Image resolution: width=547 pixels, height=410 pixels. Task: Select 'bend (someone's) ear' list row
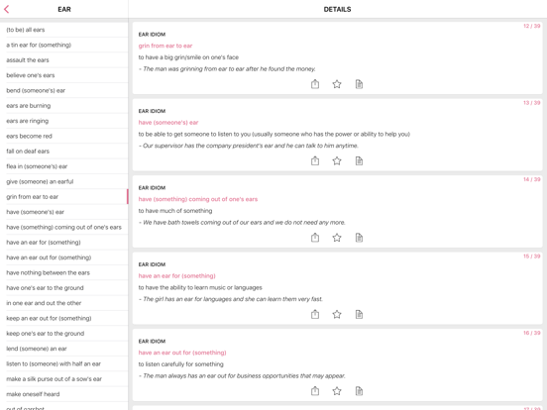coord(64,90)
